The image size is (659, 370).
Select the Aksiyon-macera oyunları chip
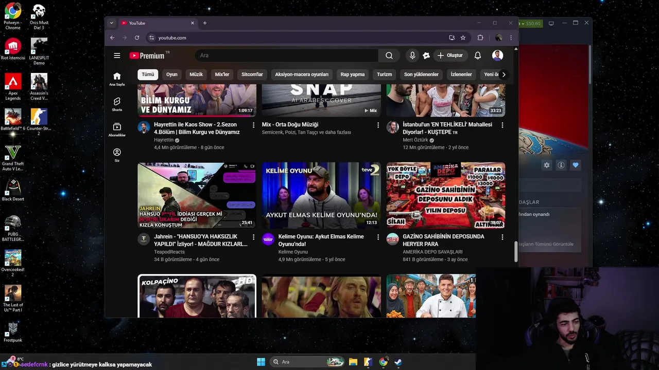(302, 75)
